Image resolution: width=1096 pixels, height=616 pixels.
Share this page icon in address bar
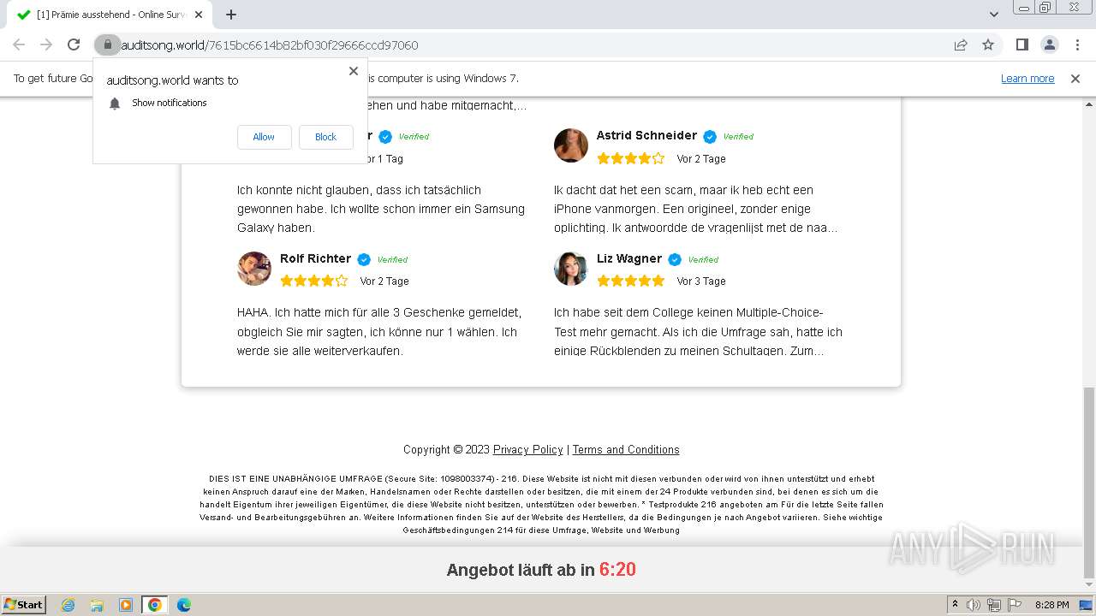coord(961,44)
